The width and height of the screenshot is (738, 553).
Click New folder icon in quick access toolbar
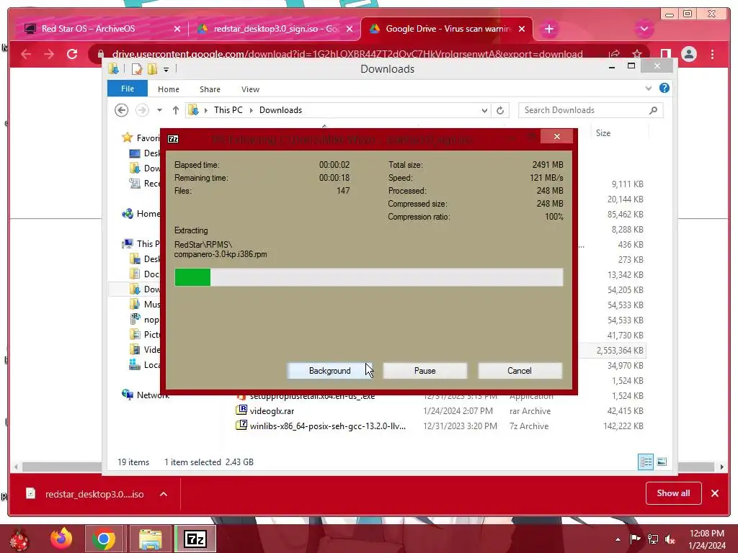tap(152, 69)
